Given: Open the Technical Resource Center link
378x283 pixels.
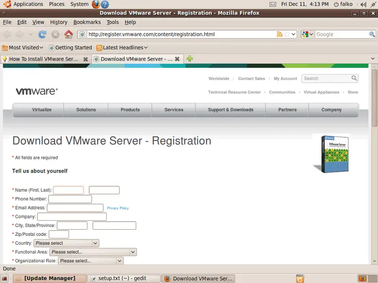Looking at the screenshot, I should (234, 92).
